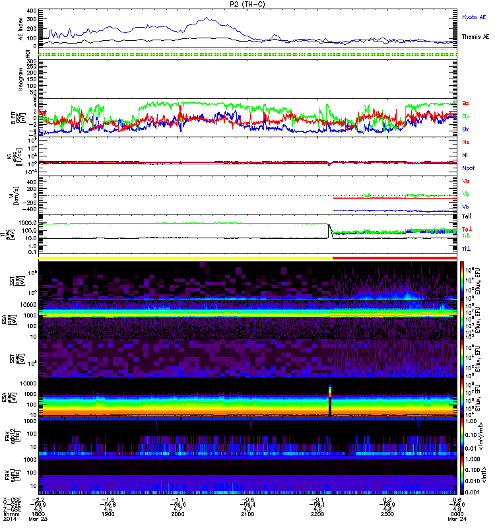Click the 400 tick on AE Index axis

pos(32,11)
